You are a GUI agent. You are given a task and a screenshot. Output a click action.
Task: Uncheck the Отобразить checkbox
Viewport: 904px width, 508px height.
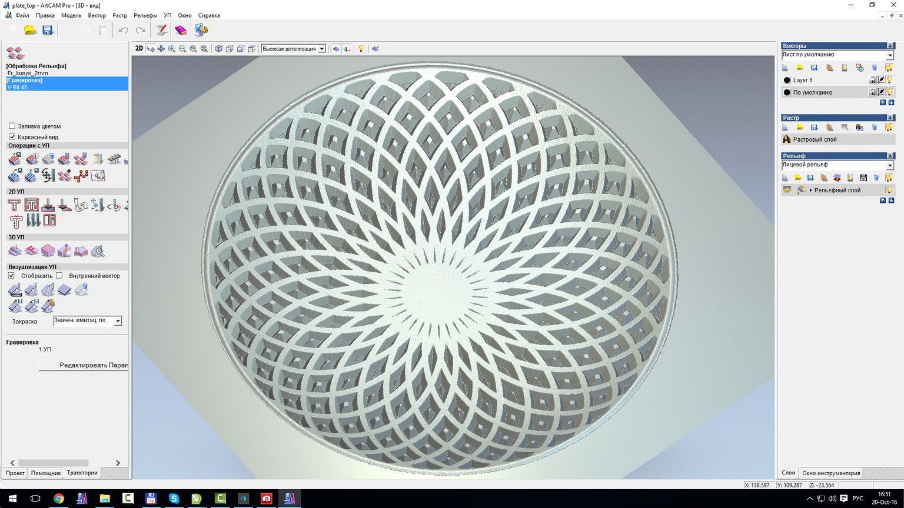[x=11, y=275]
